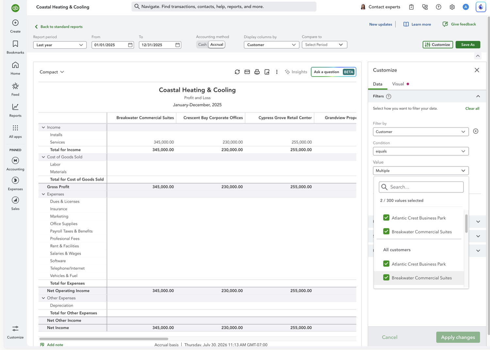Open From date calendar picker icon

(x=130, y=45)
